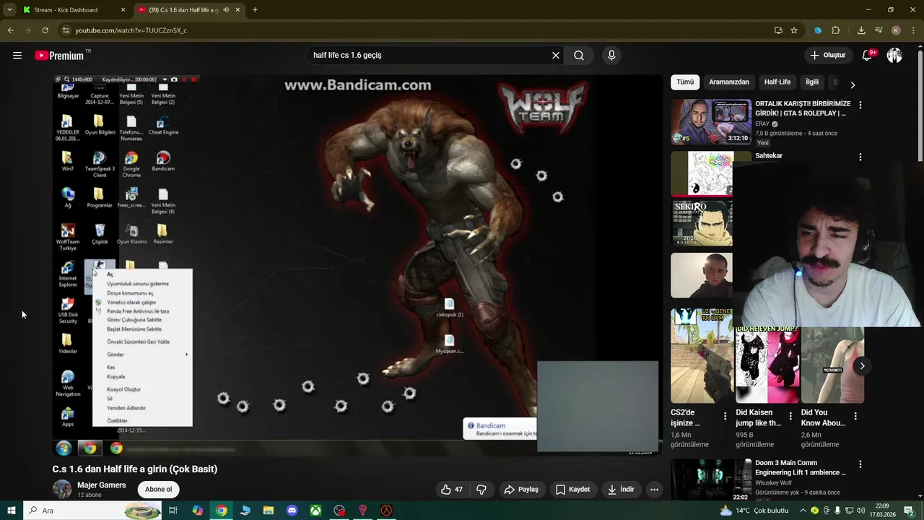Show more filter chips with arrow
This screenshot has height=520, width=924.
(x=853, y=84)
